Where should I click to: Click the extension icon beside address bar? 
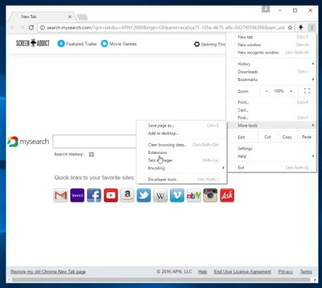tap(301, 27)
